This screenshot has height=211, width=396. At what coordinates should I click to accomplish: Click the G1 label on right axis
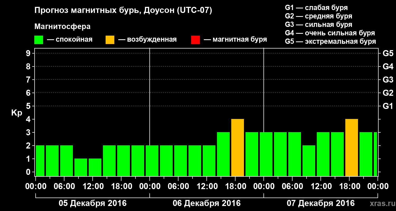tap(388, 106)
